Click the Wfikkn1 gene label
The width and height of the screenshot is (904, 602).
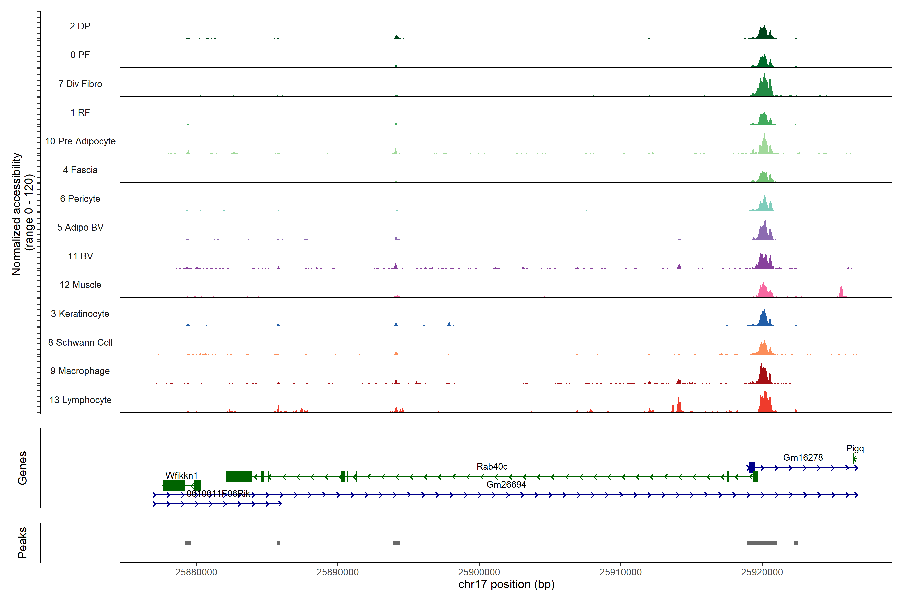[181, 475]
